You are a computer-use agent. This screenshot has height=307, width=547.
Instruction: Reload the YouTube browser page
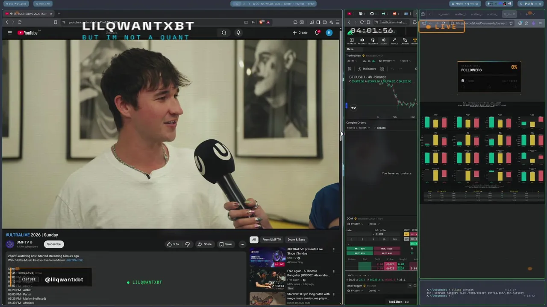(20, 22)
